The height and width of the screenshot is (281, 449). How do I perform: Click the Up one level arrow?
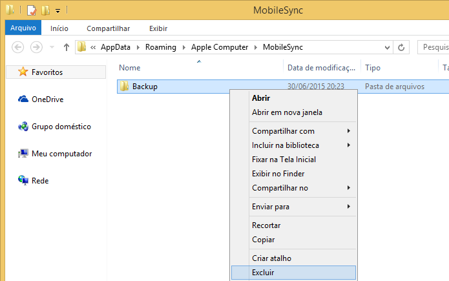tap(67, 47)
